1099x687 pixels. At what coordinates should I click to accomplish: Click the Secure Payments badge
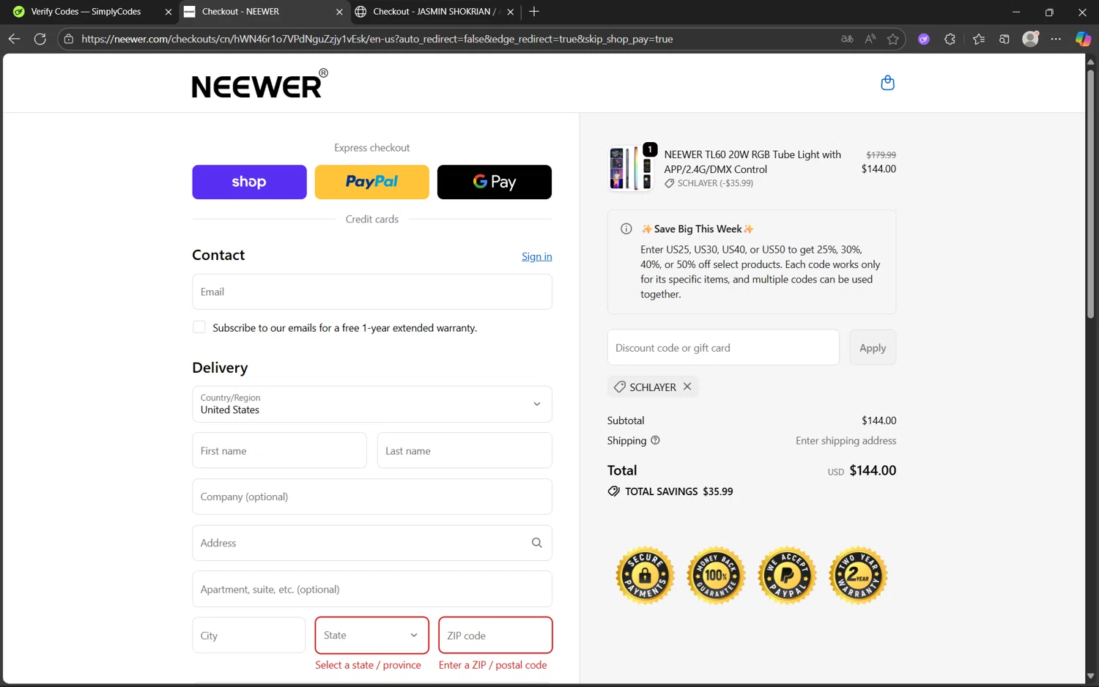(x=645, y=576)
